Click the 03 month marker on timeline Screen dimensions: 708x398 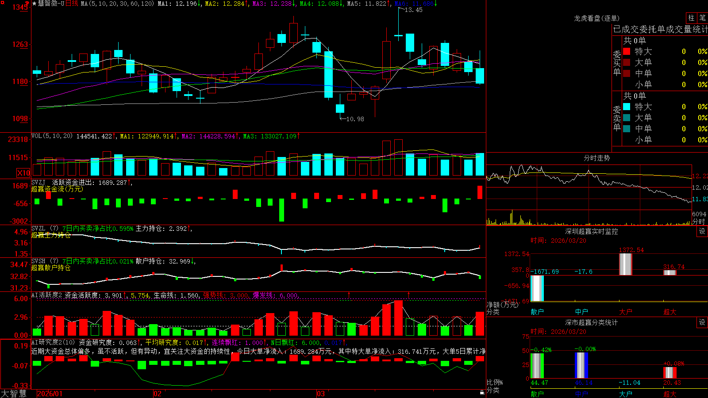(321, 394)
